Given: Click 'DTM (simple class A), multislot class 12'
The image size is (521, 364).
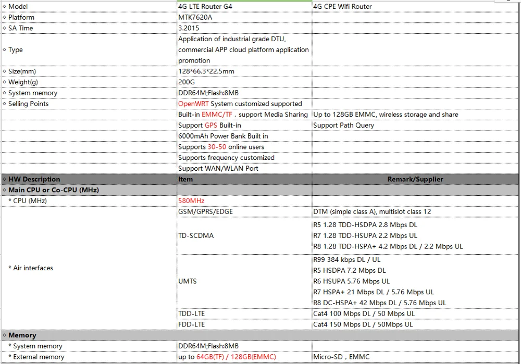Looking at the screenshot, I should pos(415,211).
